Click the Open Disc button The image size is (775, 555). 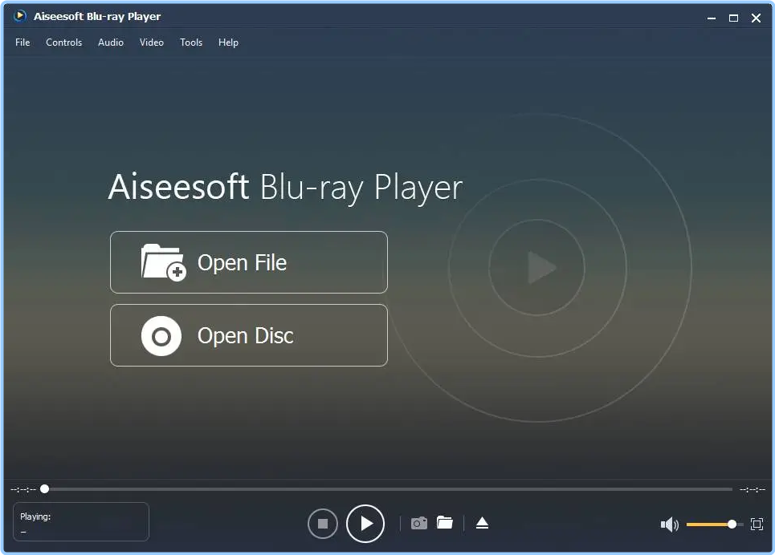click(x=249, y=335)
